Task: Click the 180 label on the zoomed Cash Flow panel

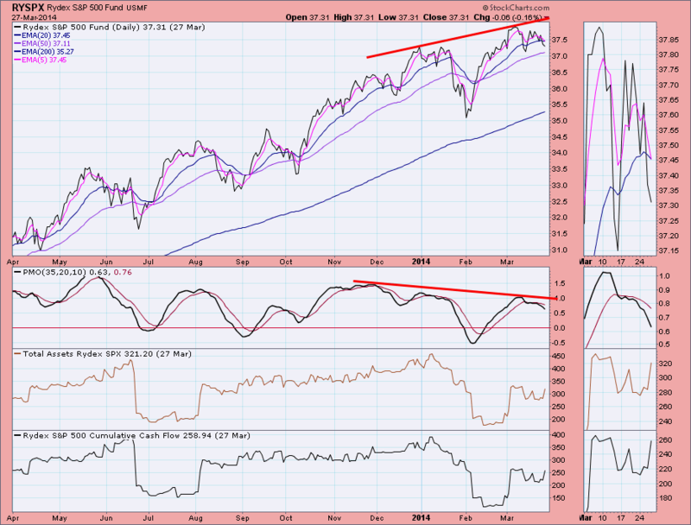Action: point(665,498)
